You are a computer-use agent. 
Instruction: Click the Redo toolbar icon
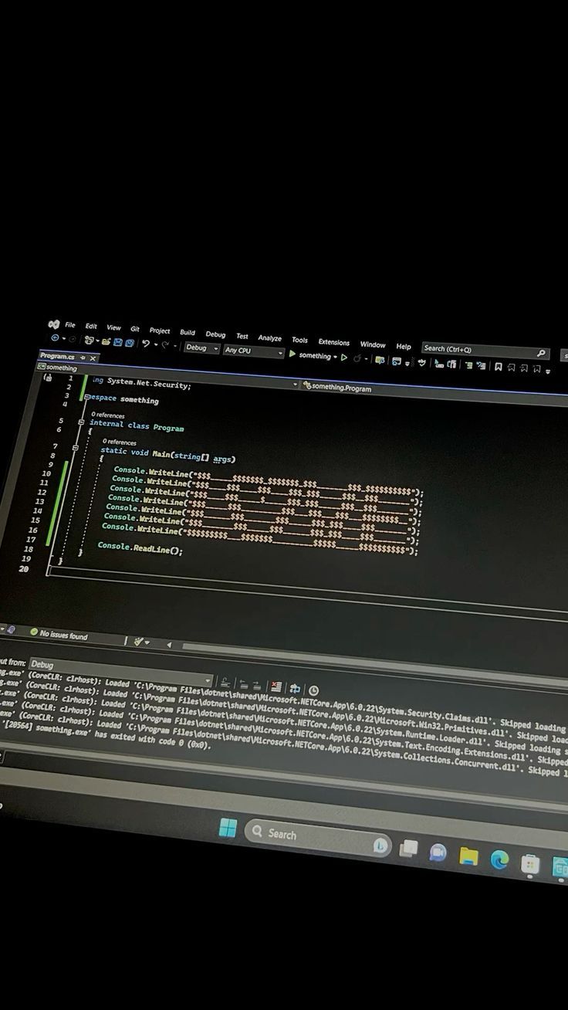[165, 344]
